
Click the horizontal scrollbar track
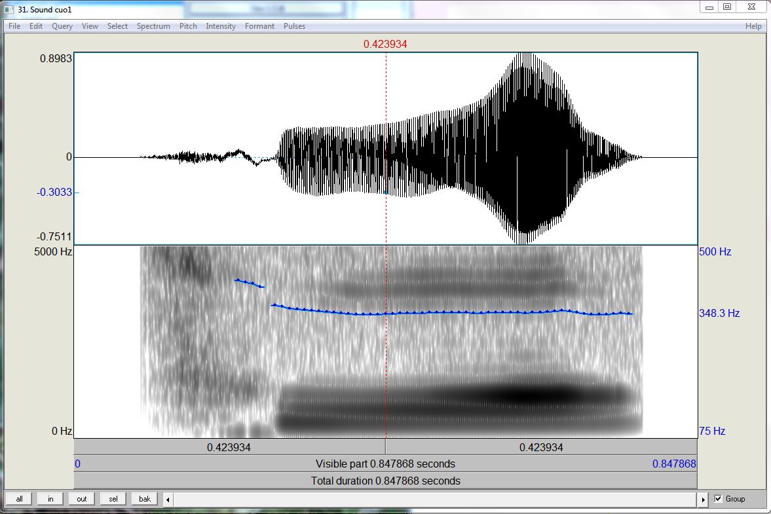click(x=435, y=499)
